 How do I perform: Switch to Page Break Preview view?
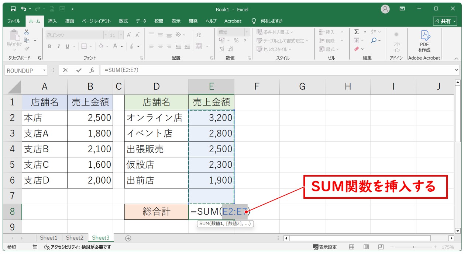point(381,247)
